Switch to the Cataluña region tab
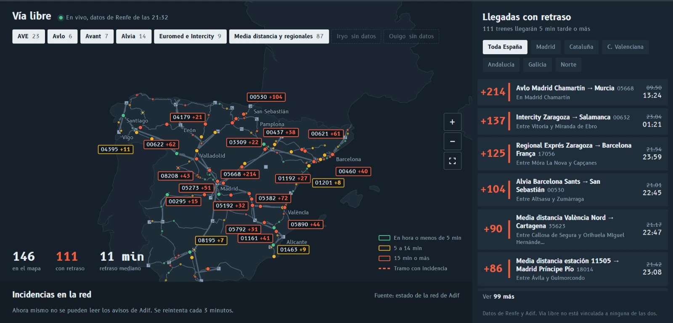 [x=581, y=47]
